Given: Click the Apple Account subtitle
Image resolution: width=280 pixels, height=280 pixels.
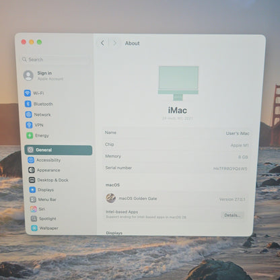Looking at the screenshot, I should (x=50, y=79).
